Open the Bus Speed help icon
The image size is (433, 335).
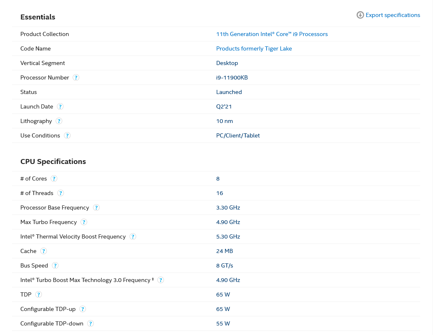click(55, 265)
